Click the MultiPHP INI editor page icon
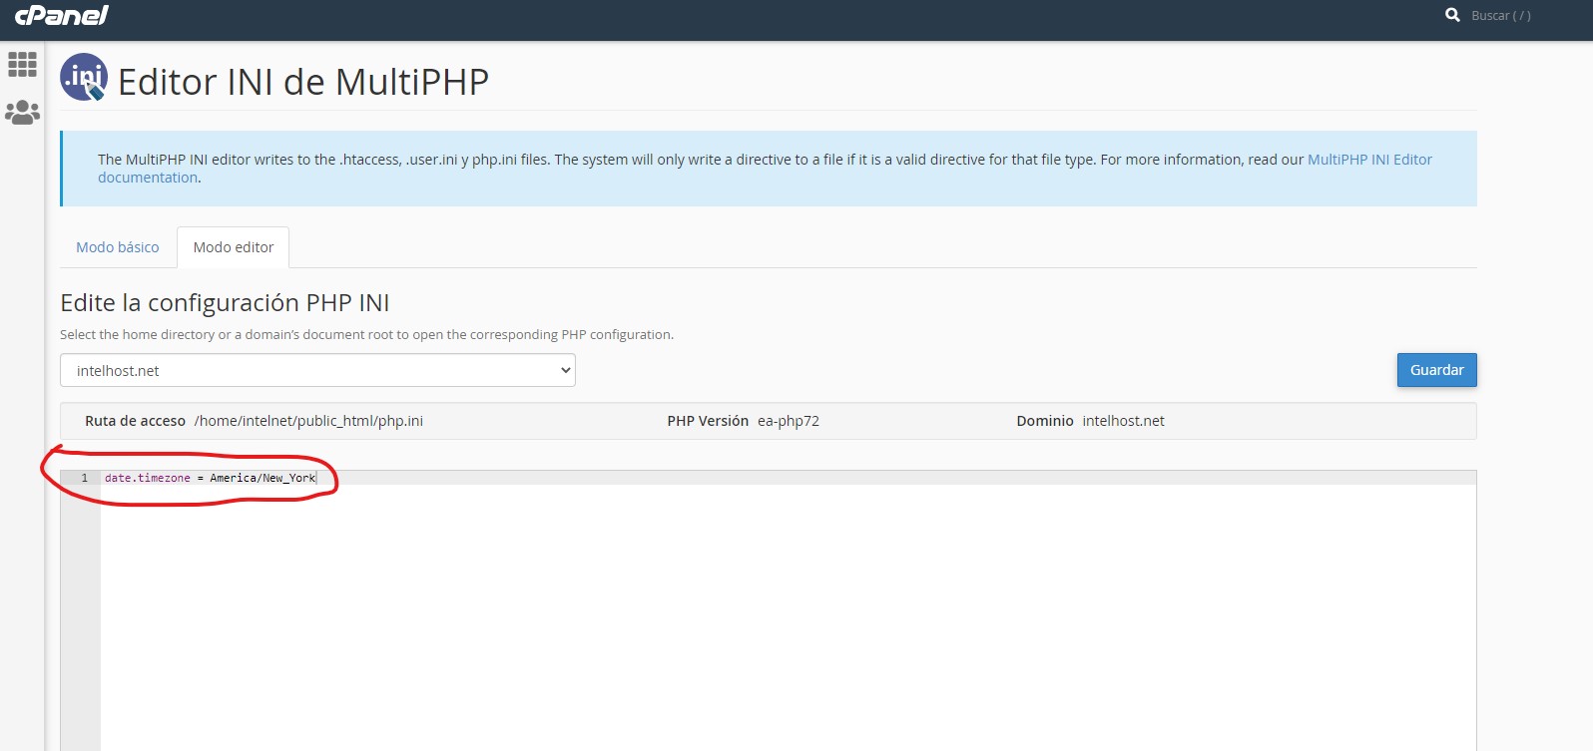1593x751 pixels. click(84, 78)
